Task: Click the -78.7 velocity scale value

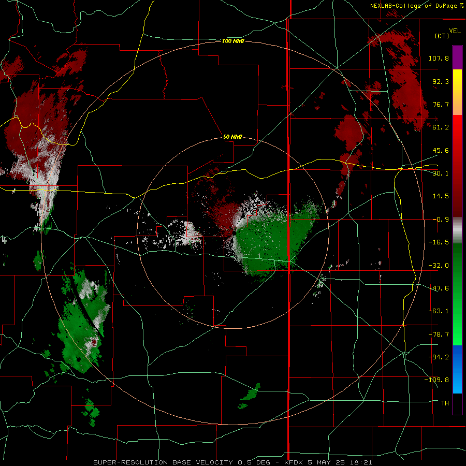Action: (x=439, y=334)
